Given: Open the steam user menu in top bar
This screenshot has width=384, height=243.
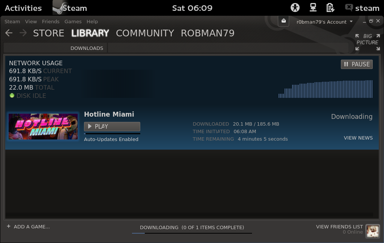Looking at the screenshot, I should [362, 8].
